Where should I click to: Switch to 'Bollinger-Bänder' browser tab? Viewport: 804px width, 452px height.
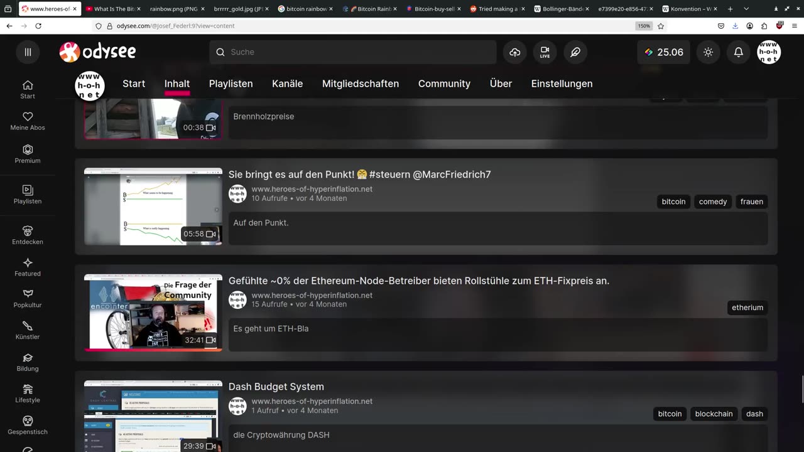pos(562,9)
